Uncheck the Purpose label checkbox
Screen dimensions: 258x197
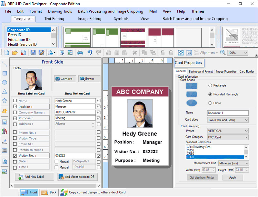pyautogui.click(x=15, y=118)
